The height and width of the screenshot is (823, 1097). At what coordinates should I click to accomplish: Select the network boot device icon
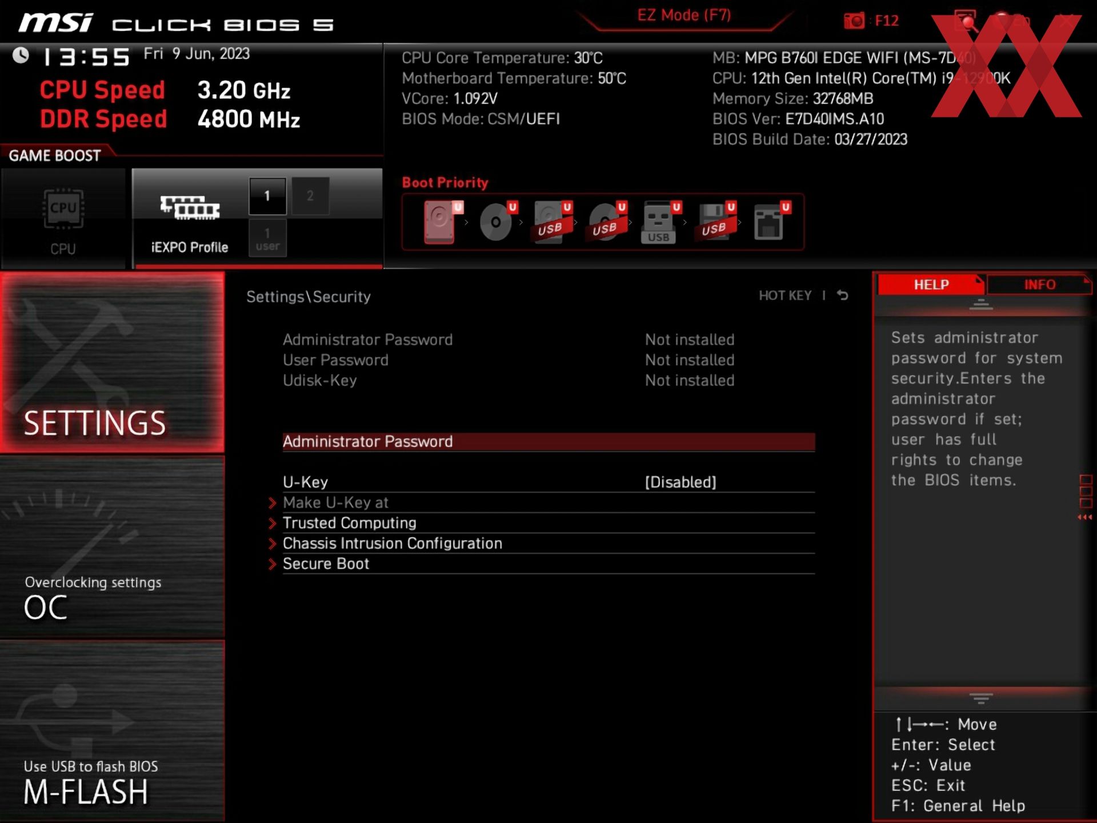point(769,222)
